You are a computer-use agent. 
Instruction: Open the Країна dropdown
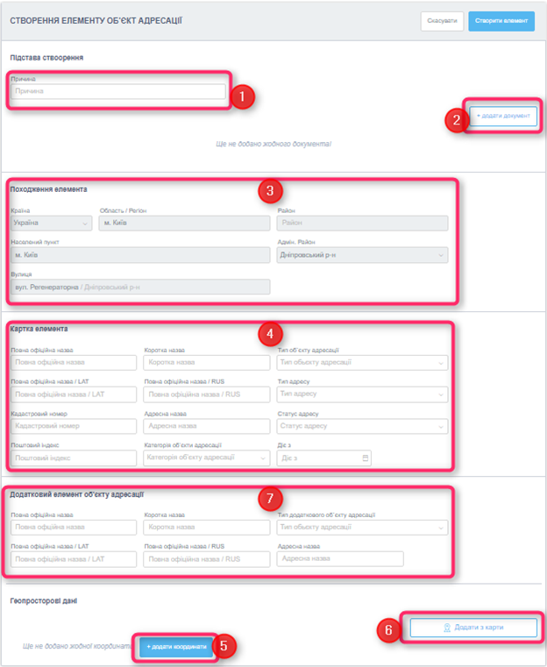tap(51, 224)
